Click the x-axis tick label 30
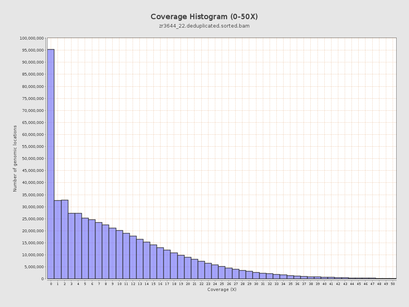 tap(256, 284)
